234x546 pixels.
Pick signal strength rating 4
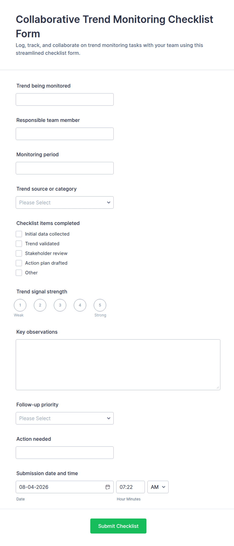pyautogui.click(x=80, y=305)
